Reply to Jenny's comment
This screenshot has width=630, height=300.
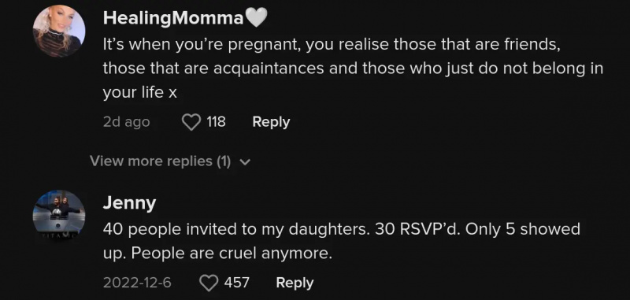point(295,283)
